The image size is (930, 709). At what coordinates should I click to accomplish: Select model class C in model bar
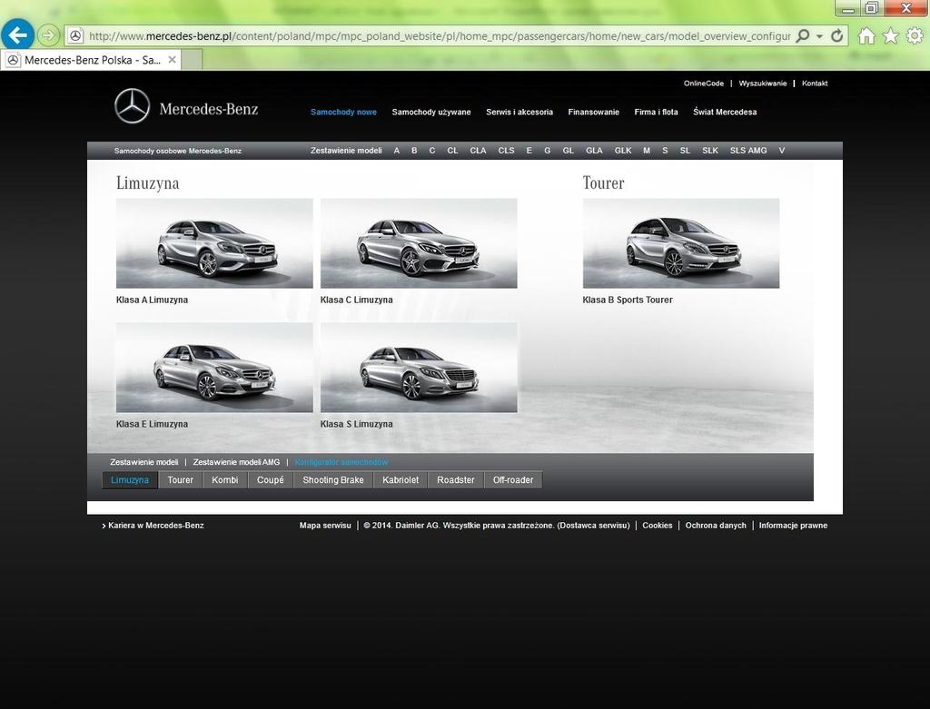[x=431, y=151]
